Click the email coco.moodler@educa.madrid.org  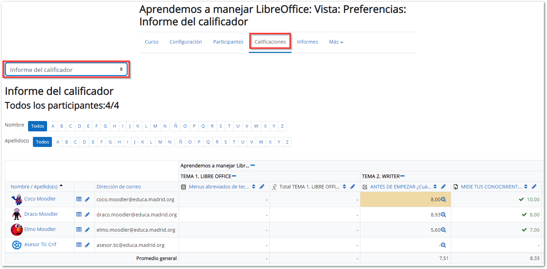coord(135,200)
